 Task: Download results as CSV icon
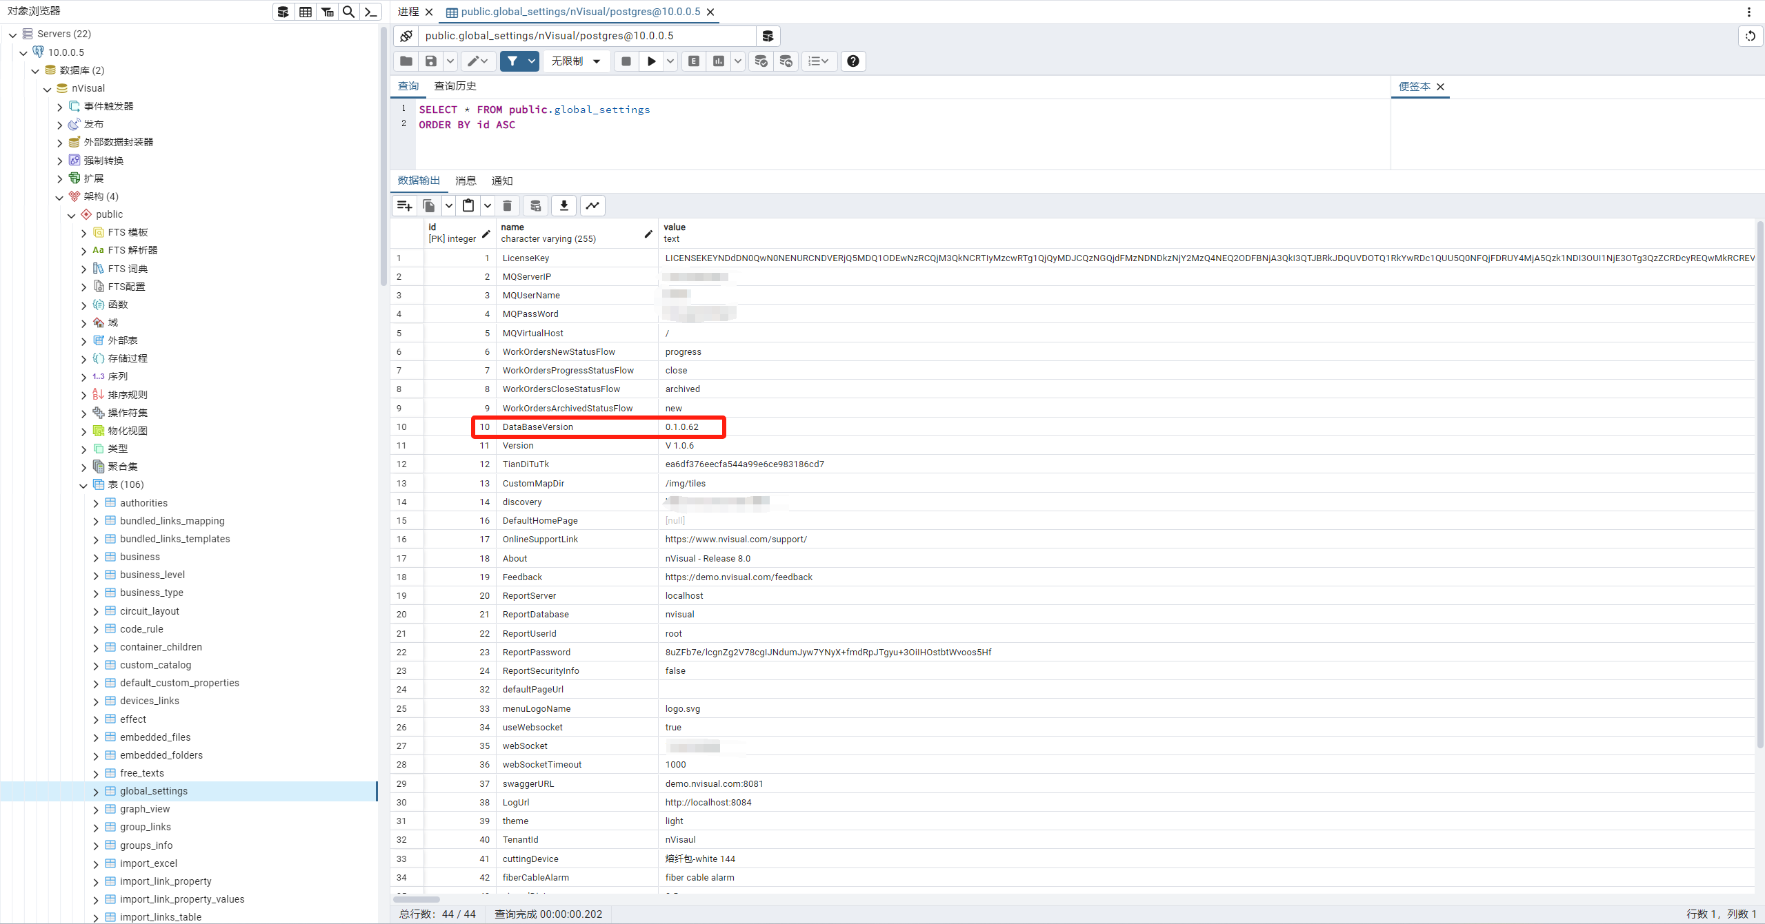pyautogui.click(x=564, y=205)
